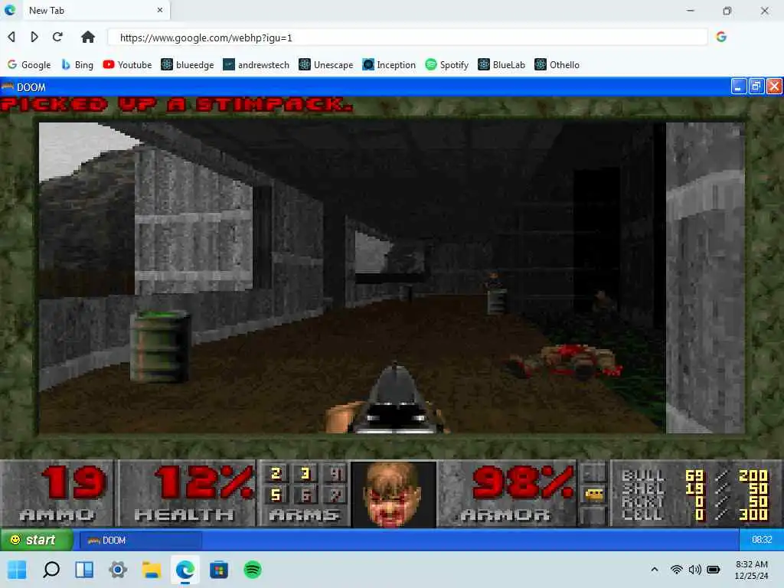The height and width of the screenshot is (588, 784).
Task: Close the DOOM window
Action: point(774,87)
